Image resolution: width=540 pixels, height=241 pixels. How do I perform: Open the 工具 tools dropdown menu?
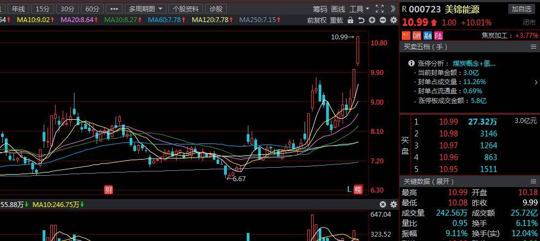pos(360,9)
